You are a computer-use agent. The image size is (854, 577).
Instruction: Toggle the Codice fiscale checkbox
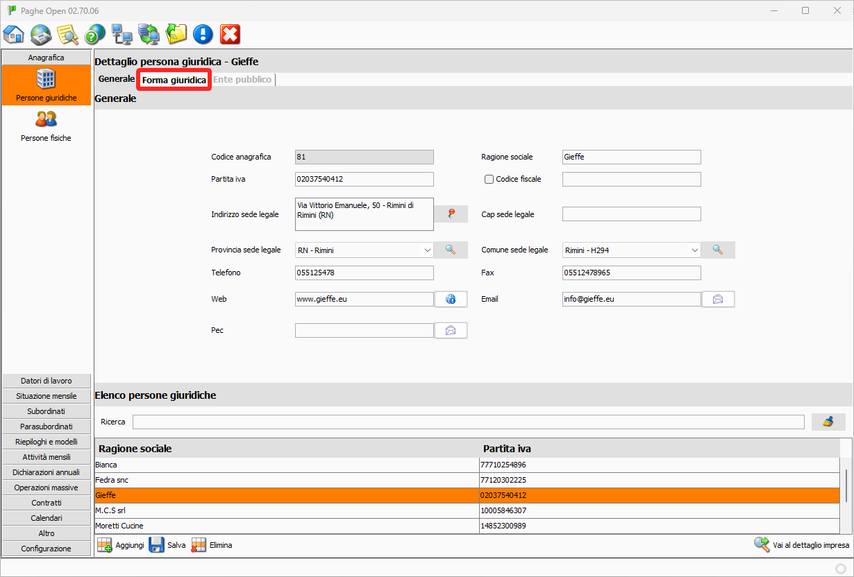point(489,180)
